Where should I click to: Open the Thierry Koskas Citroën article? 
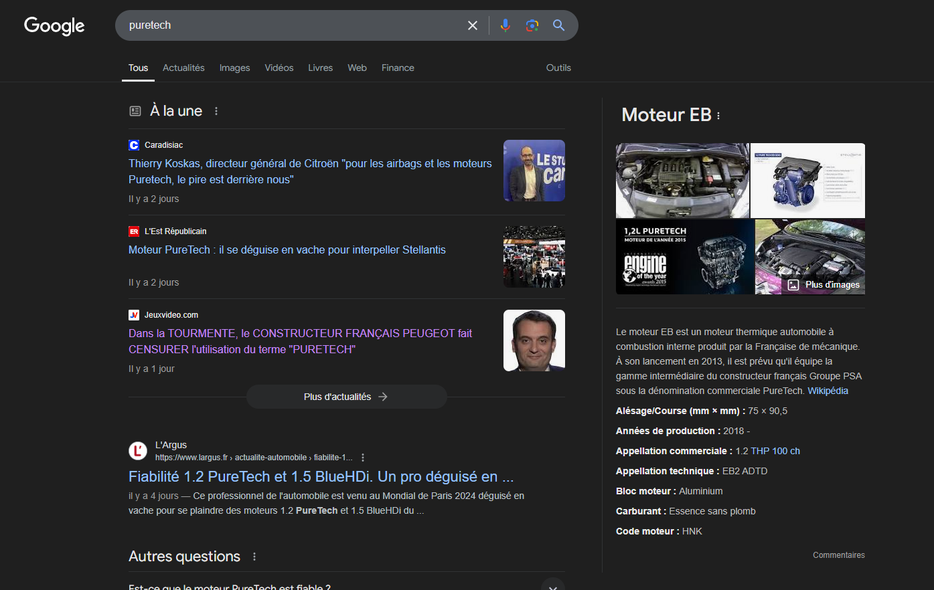pyautogui.click(x=310, y=171)
